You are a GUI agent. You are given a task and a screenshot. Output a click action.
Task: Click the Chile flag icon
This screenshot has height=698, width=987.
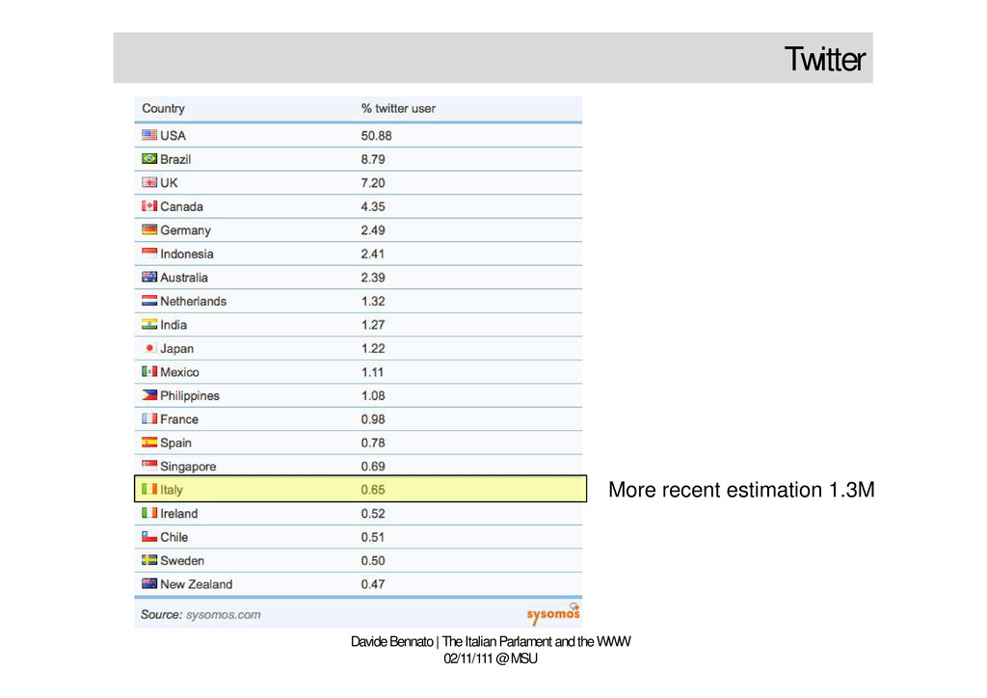pos(149,536)
